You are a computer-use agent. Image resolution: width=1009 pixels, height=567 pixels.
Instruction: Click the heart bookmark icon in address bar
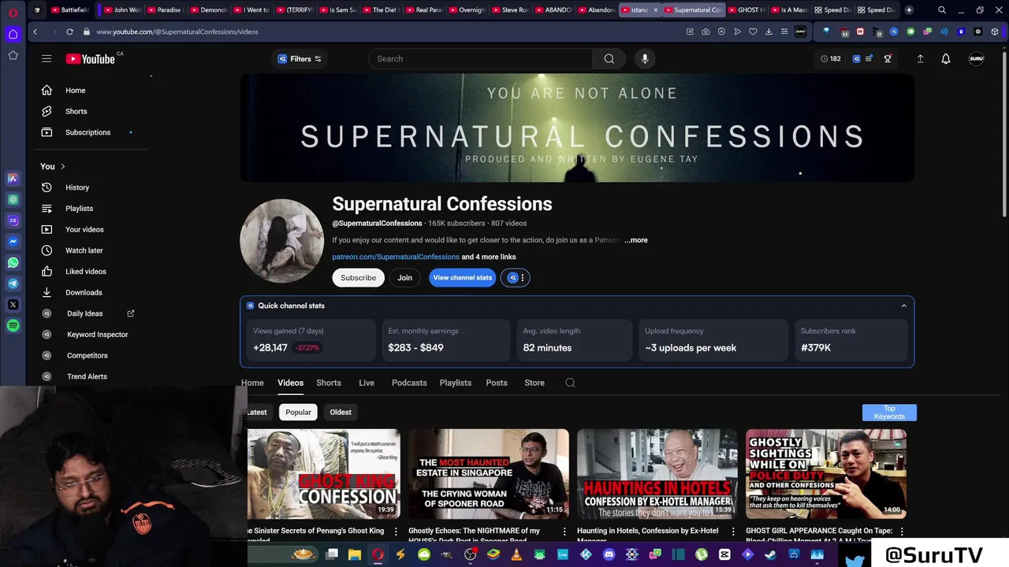[753, 31]
